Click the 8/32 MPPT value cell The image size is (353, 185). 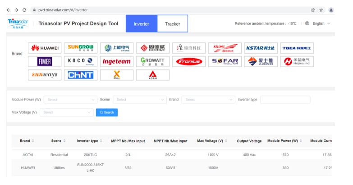point(128,168)
